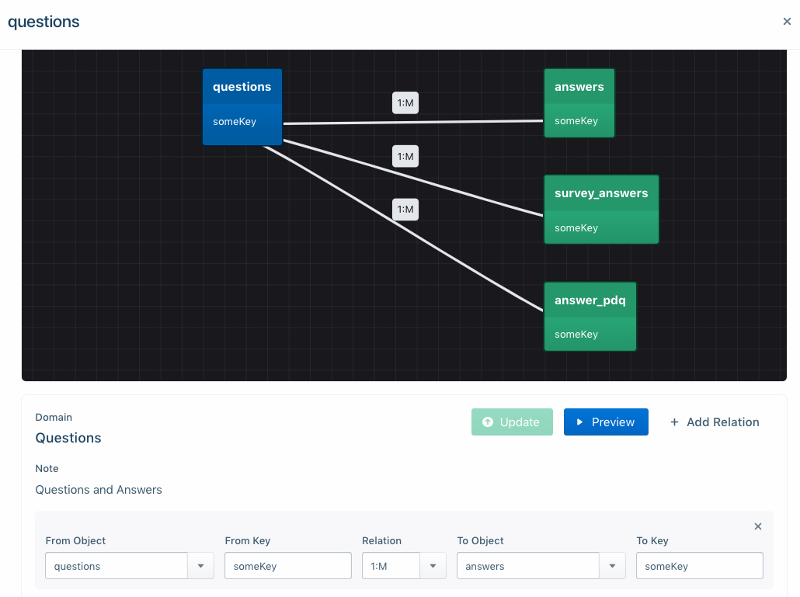Expand the To Object dropdown arrow

point(612,566)
